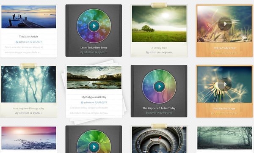Open the A Lonely Tree title link

[x=159, y=48]
